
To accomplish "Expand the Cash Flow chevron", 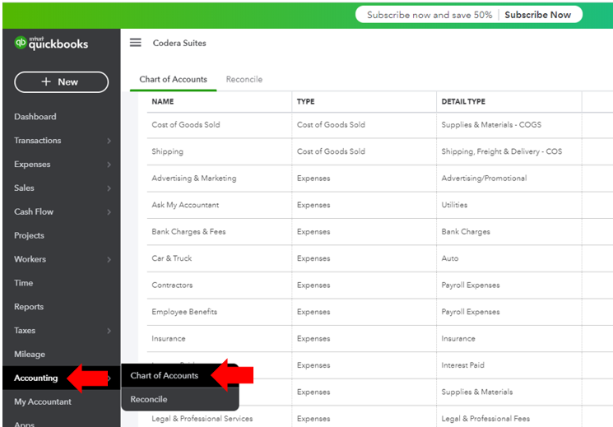I will pos(109,212).
